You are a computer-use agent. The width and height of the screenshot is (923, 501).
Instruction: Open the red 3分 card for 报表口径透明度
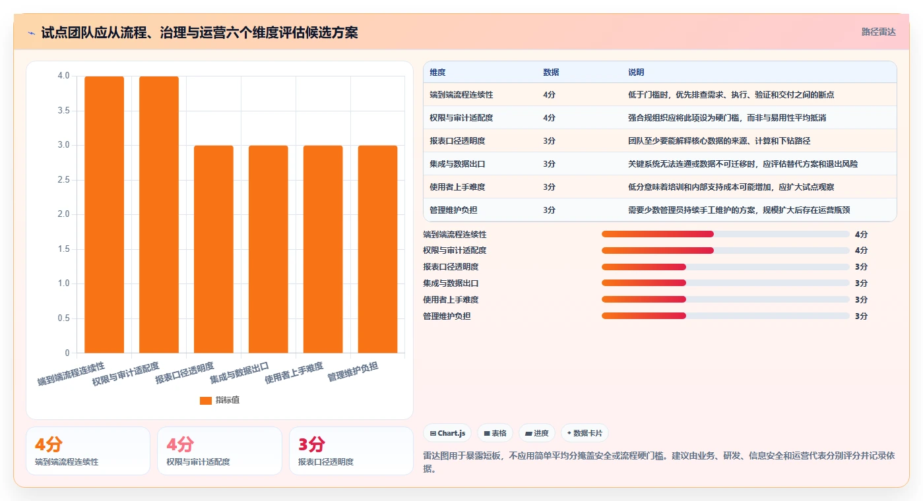click(x=351, y=451)
